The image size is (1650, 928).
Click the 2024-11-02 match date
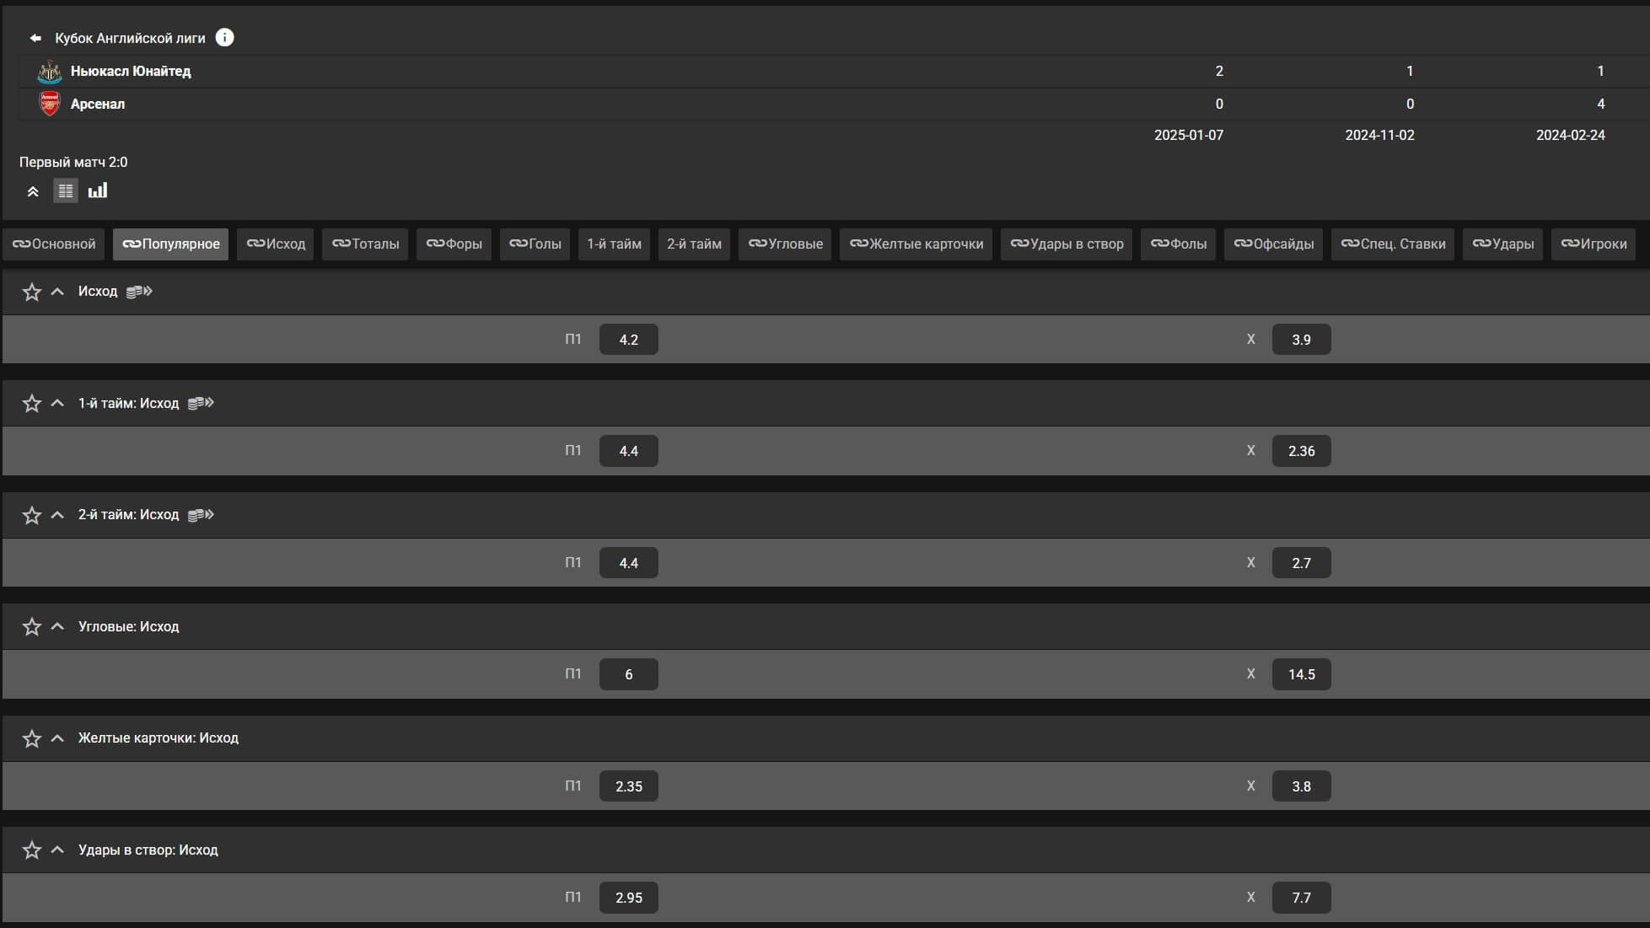point(1379,135)
